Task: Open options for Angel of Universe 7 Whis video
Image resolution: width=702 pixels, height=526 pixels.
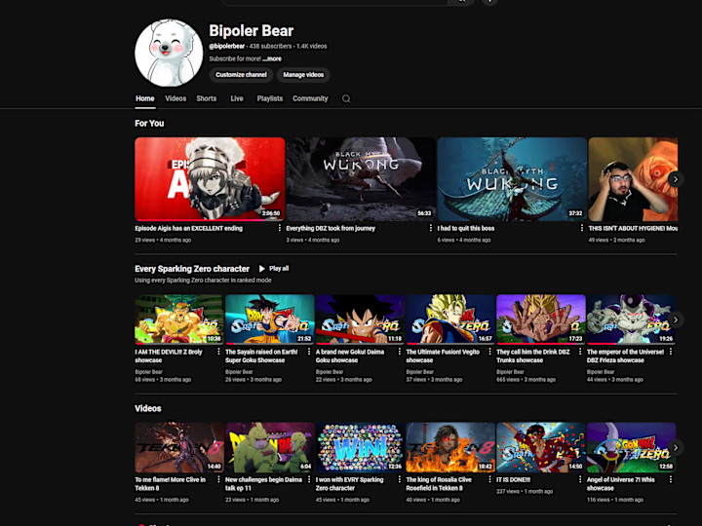Action: tap(671, 479)
